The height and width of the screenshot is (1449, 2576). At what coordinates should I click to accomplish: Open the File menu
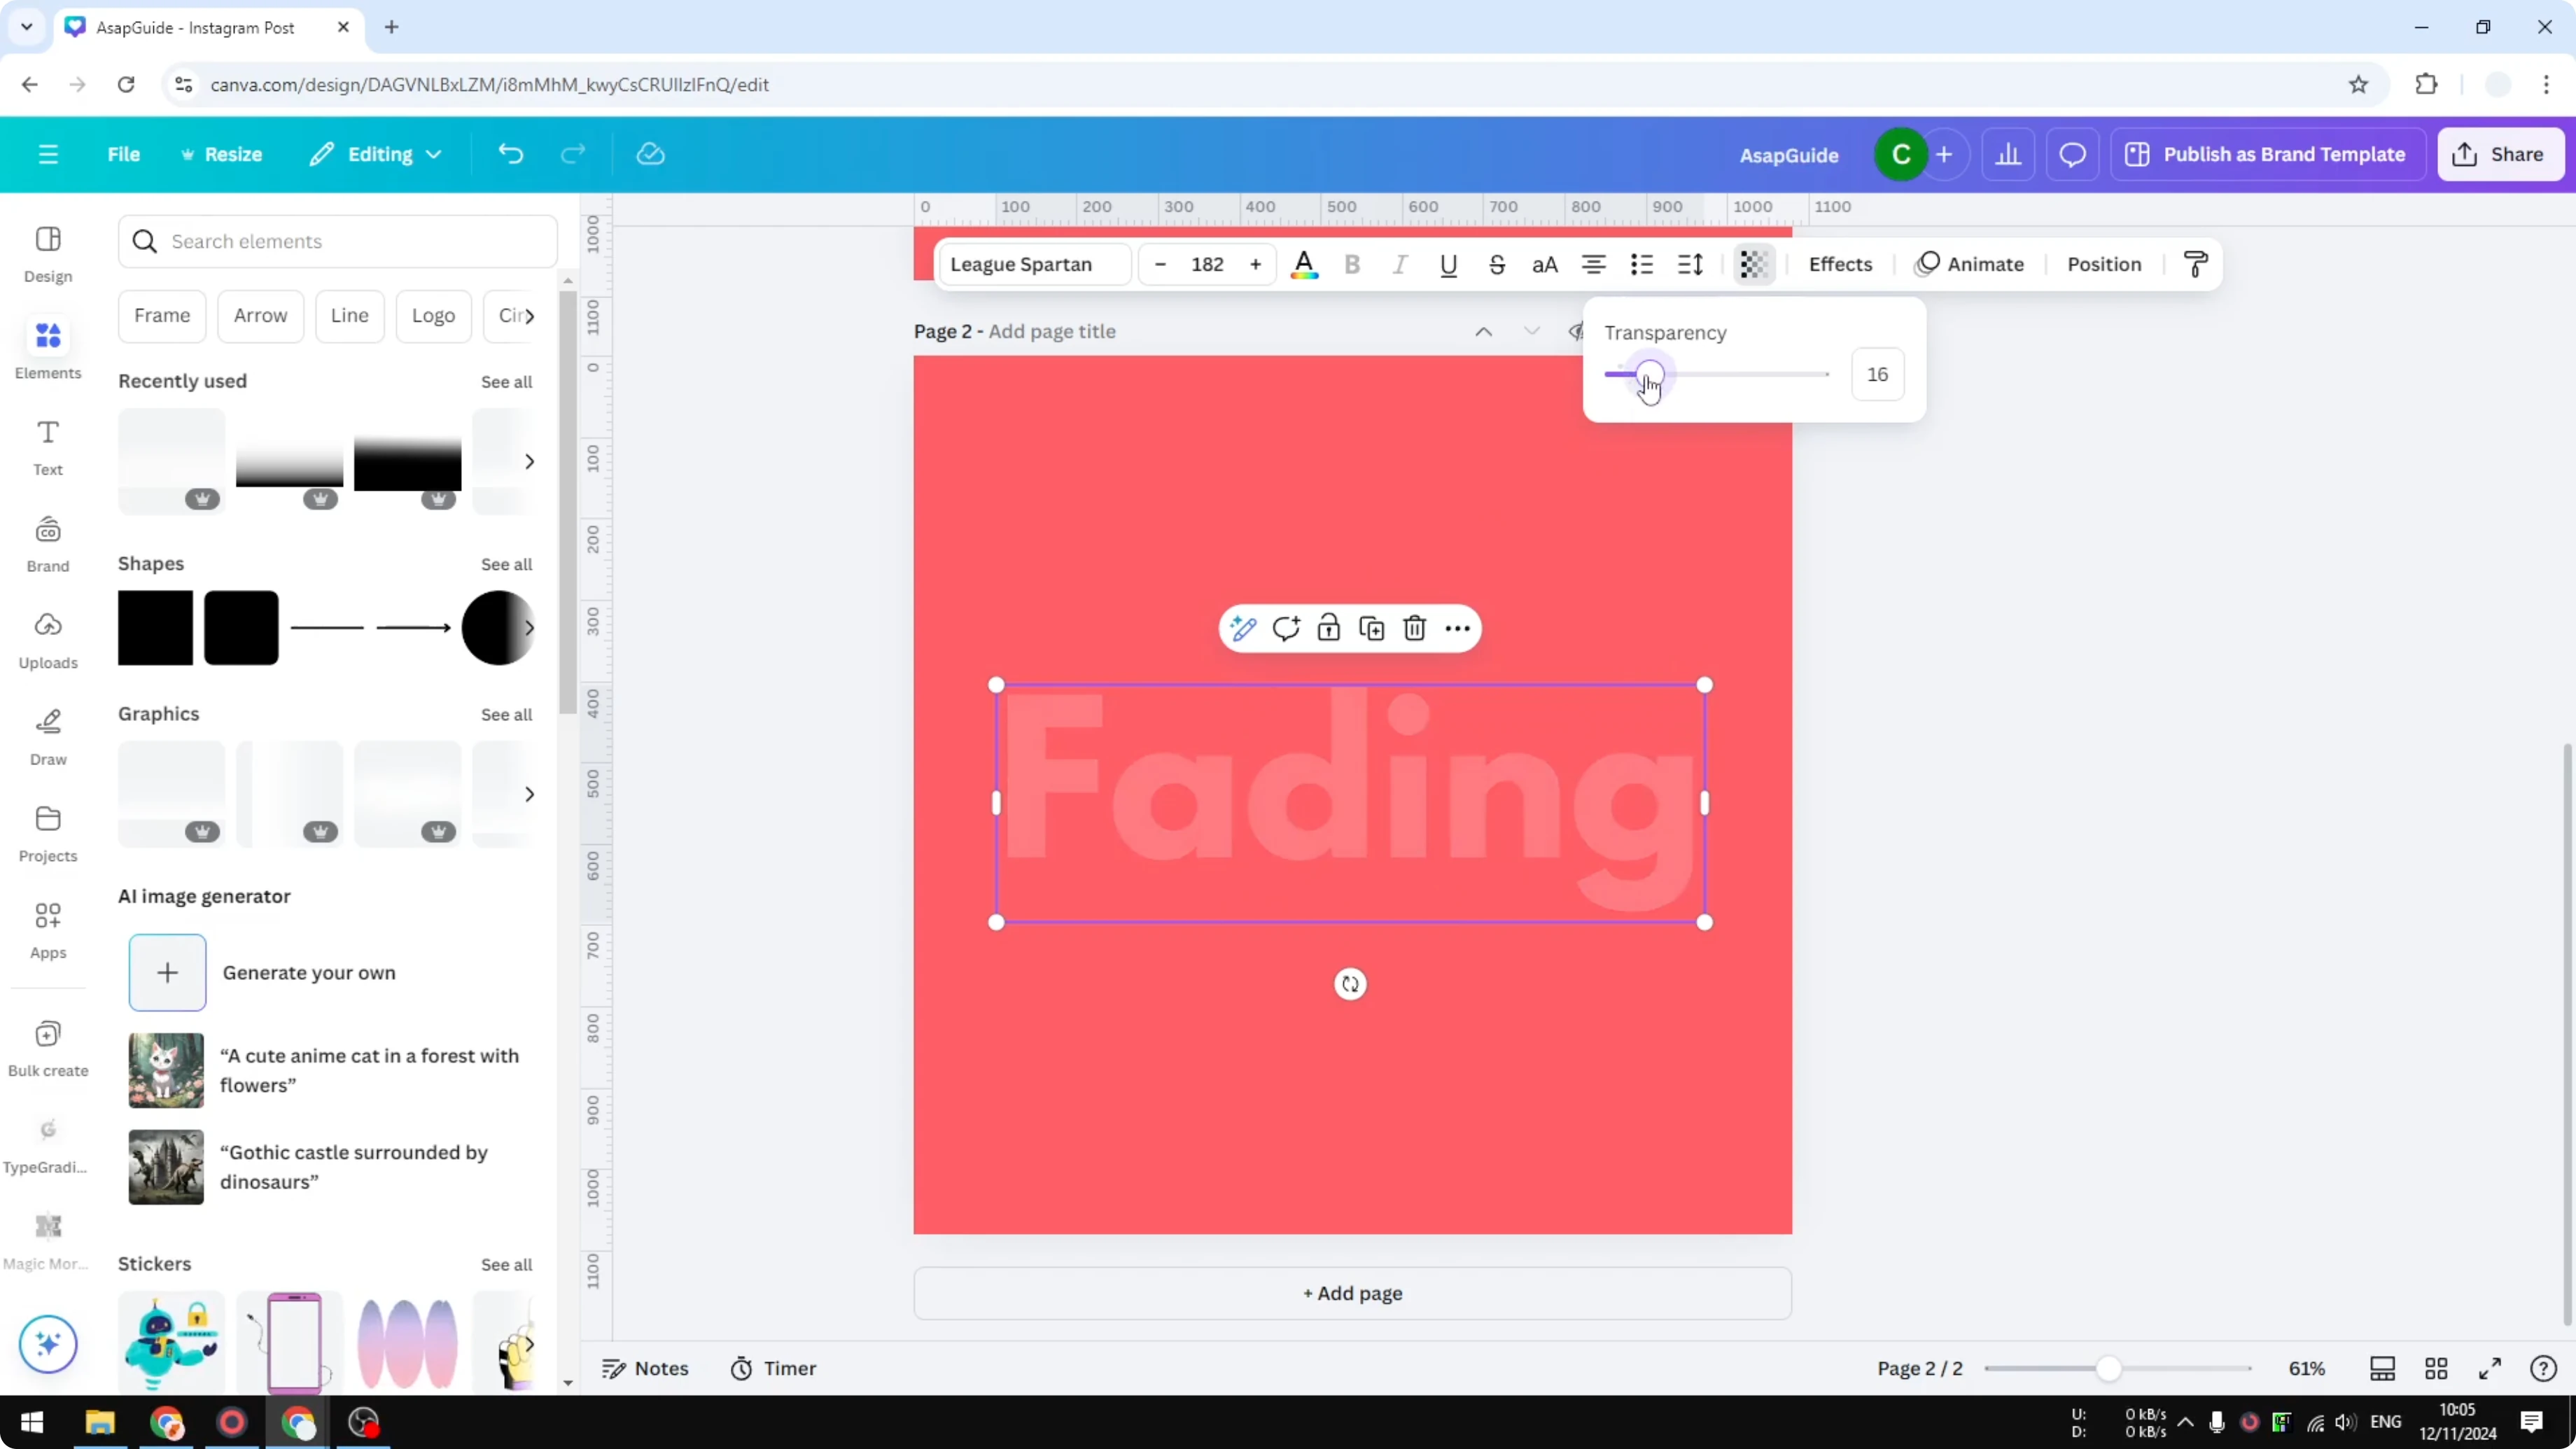tap(124, 154)
